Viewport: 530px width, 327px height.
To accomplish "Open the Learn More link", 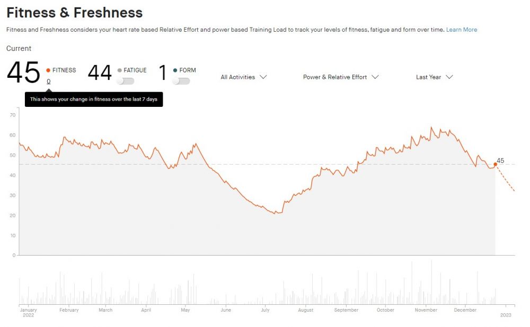I will tap(462, 30).
